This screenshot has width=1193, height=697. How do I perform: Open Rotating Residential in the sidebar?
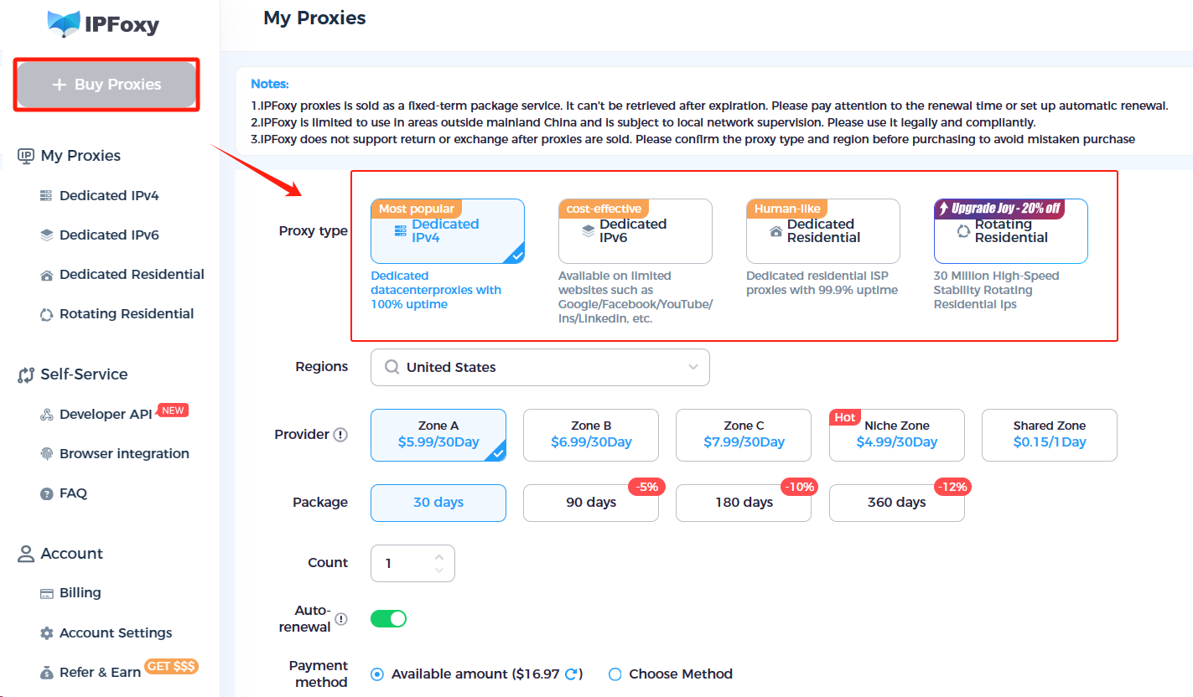pos(49,313)
